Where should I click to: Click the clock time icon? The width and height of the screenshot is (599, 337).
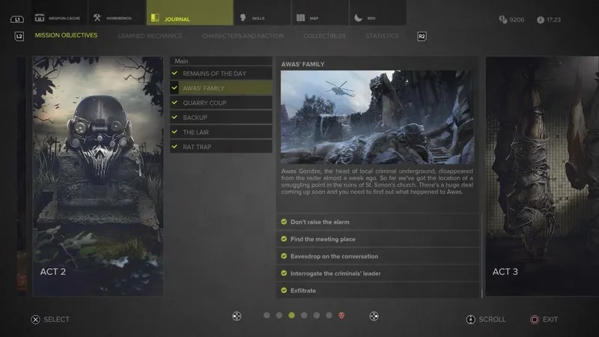(x=540, y=20)
